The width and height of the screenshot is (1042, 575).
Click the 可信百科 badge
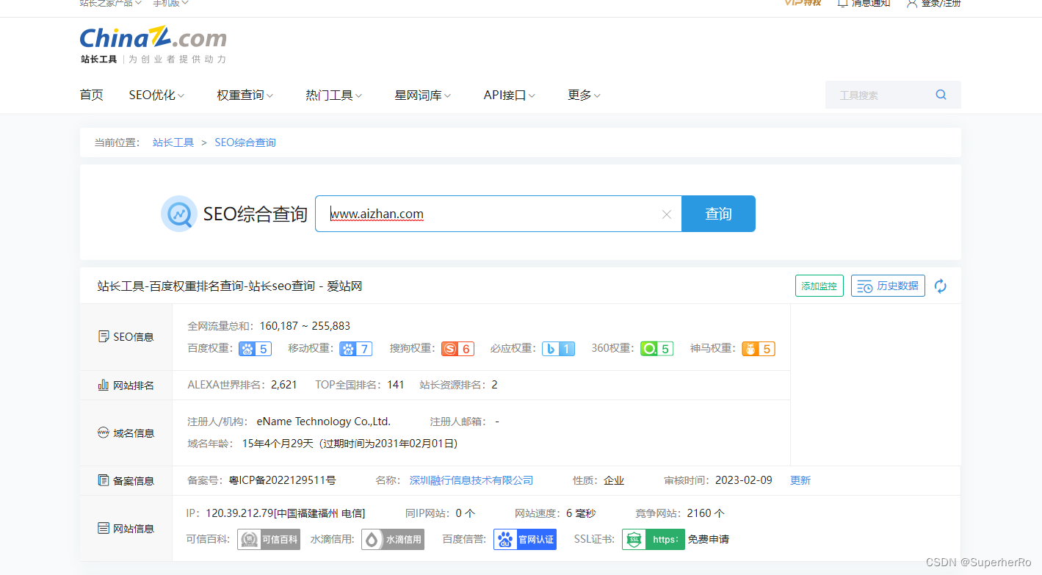pyautogui.click(x=269, y=539)
